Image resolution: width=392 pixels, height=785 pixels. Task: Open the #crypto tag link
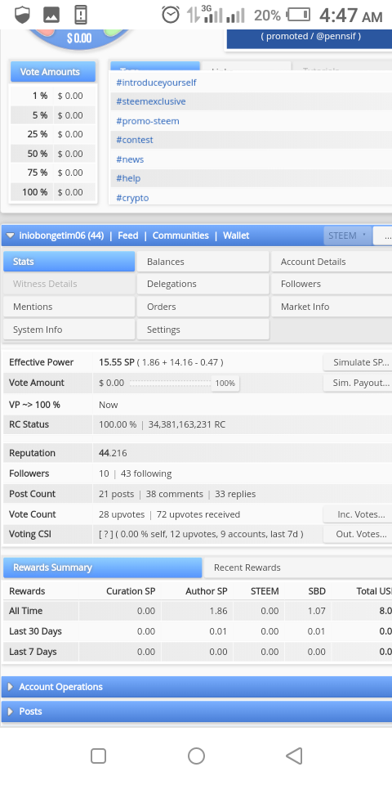132,198
